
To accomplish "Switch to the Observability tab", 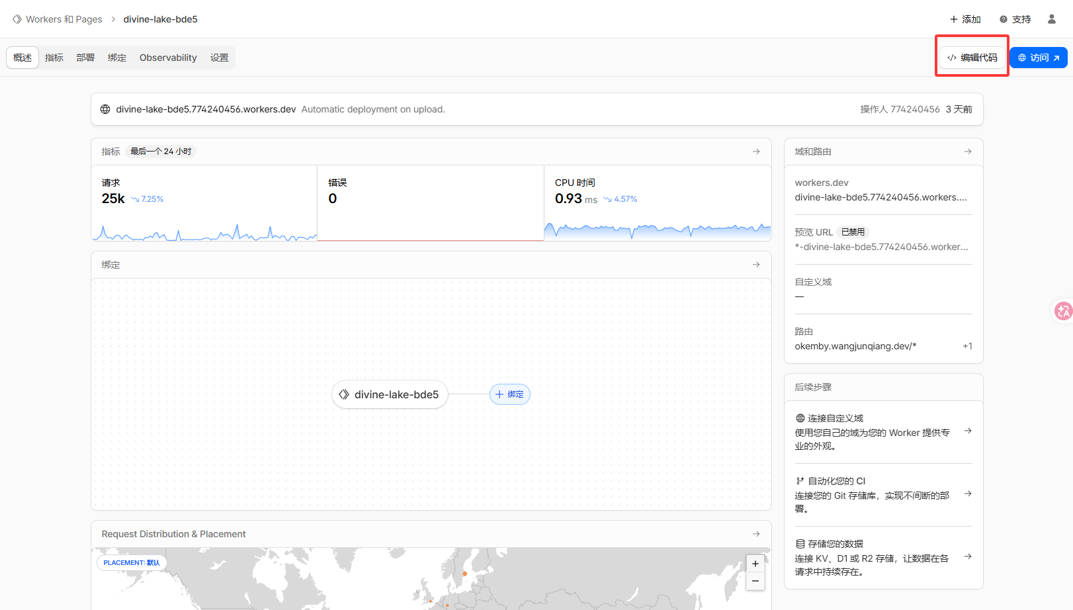I will pos(168,58).
